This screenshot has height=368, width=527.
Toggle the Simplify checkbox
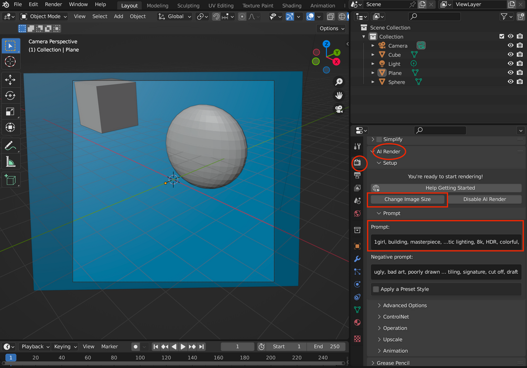tap(379, 140)
